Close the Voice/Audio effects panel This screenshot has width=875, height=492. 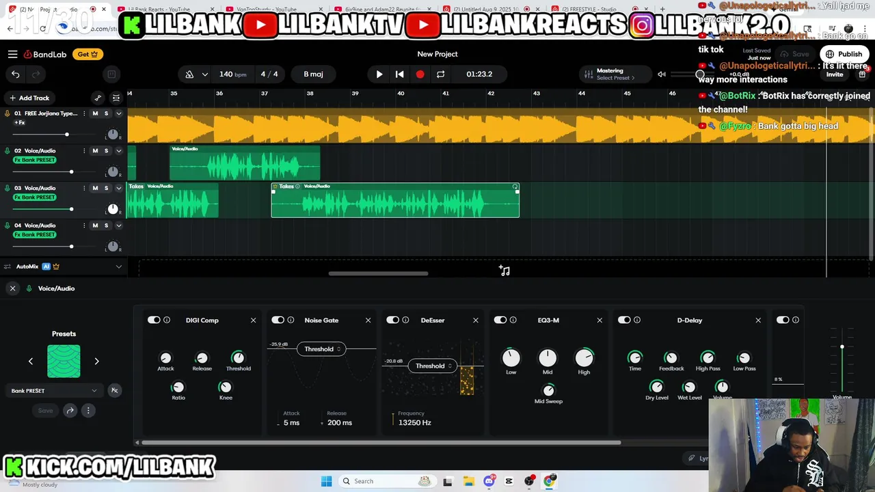[x=12, y=288]
